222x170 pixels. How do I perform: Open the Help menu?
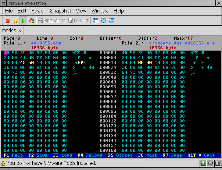coord(119,11)
